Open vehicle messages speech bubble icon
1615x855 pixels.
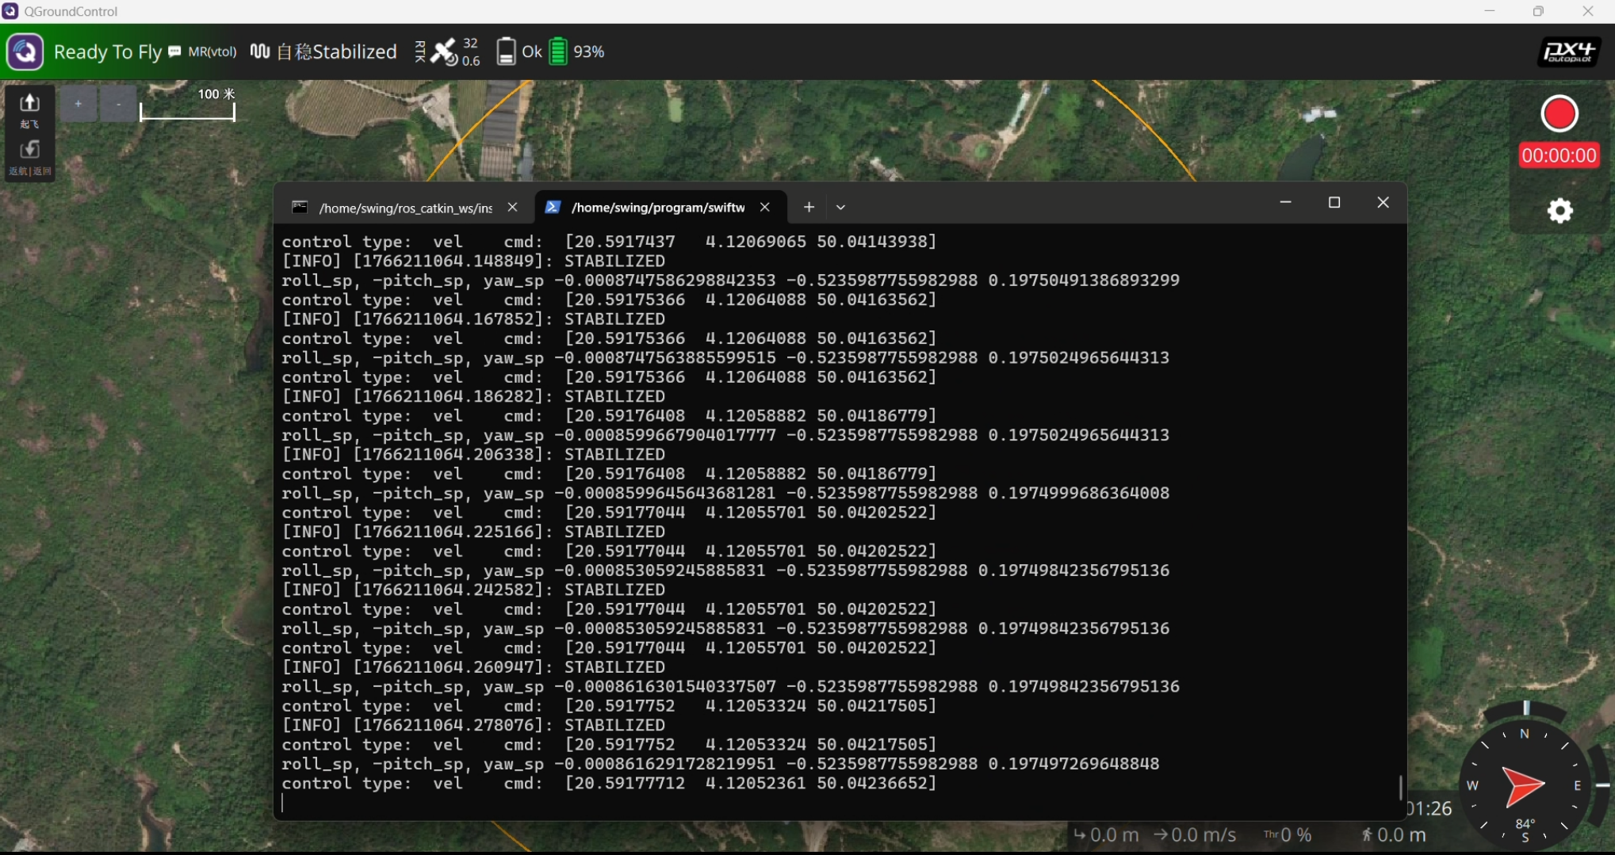(174, 52)
